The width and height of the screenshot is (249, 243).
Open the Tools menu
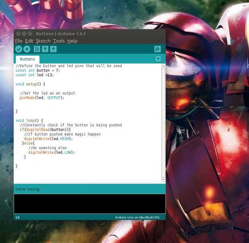click(x=59, y=41)
